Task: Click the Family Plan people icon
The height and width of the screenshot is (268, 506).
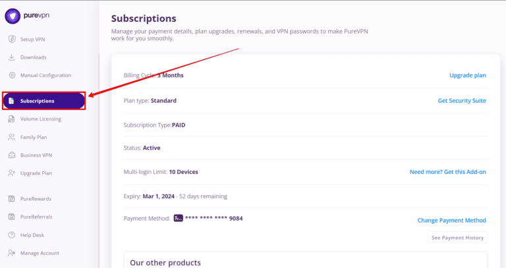Action: click(x=12, y=137)
